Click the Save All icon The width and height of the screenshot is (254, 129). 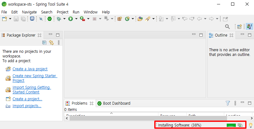[23, 19]
